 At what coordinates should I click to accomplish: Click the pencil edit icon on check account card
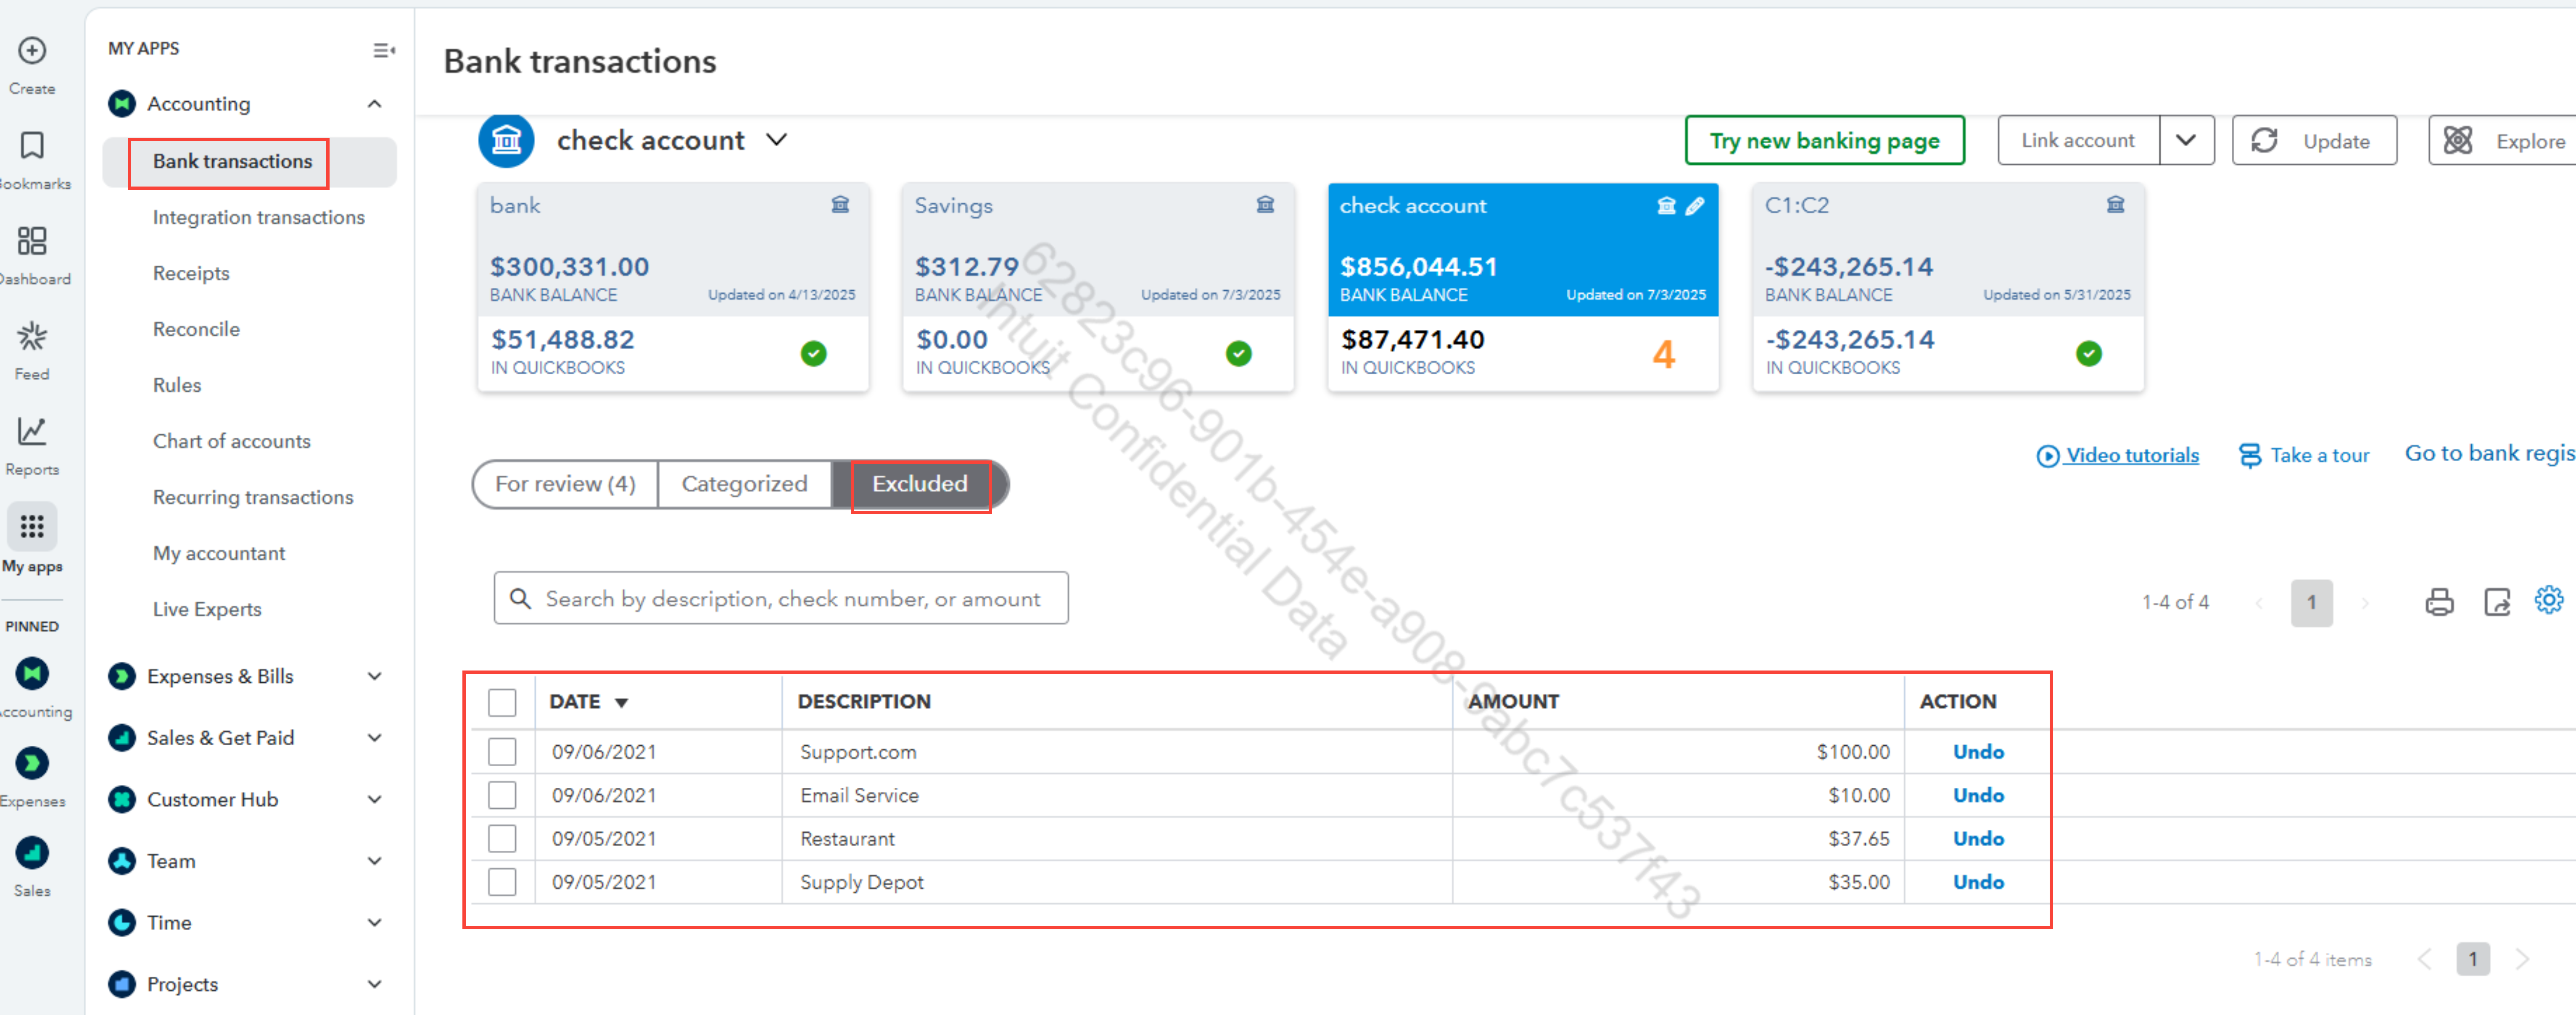[x=1695, y=206]
